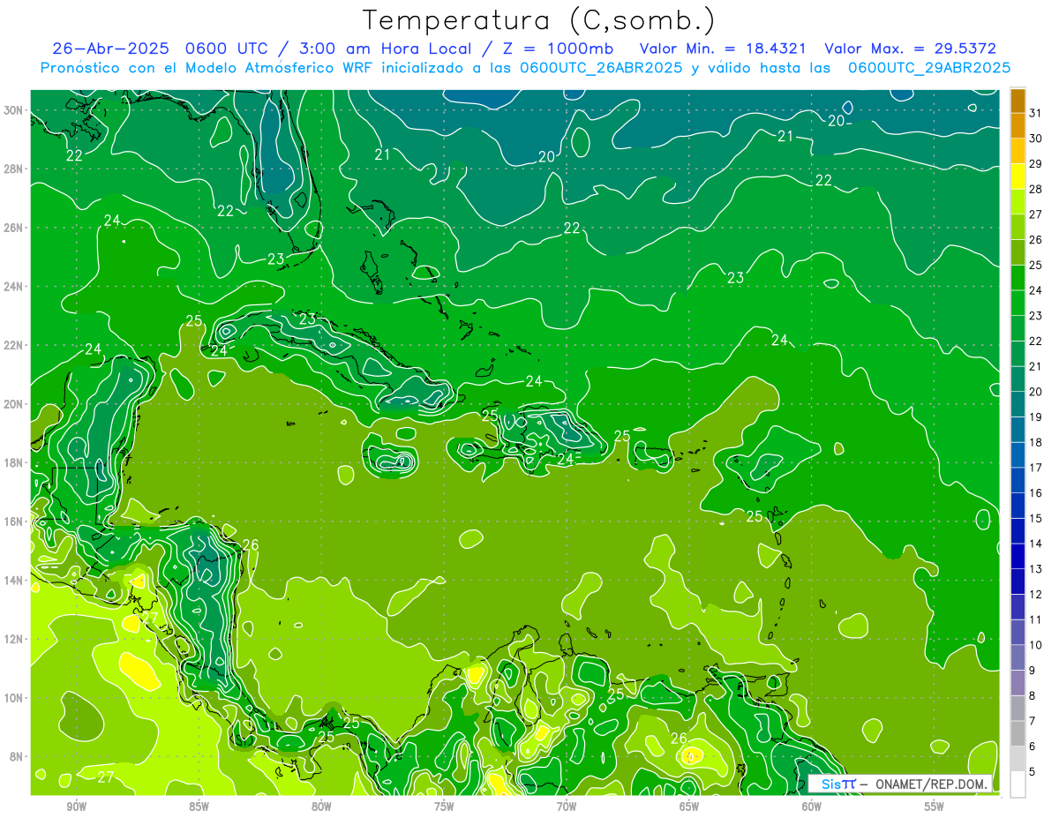Image resolution: width=1059 pixels, height=818 pixels.
Task: Click the "30N" latitude axis label
Action: pyautogui.click(x=13, y=110)
